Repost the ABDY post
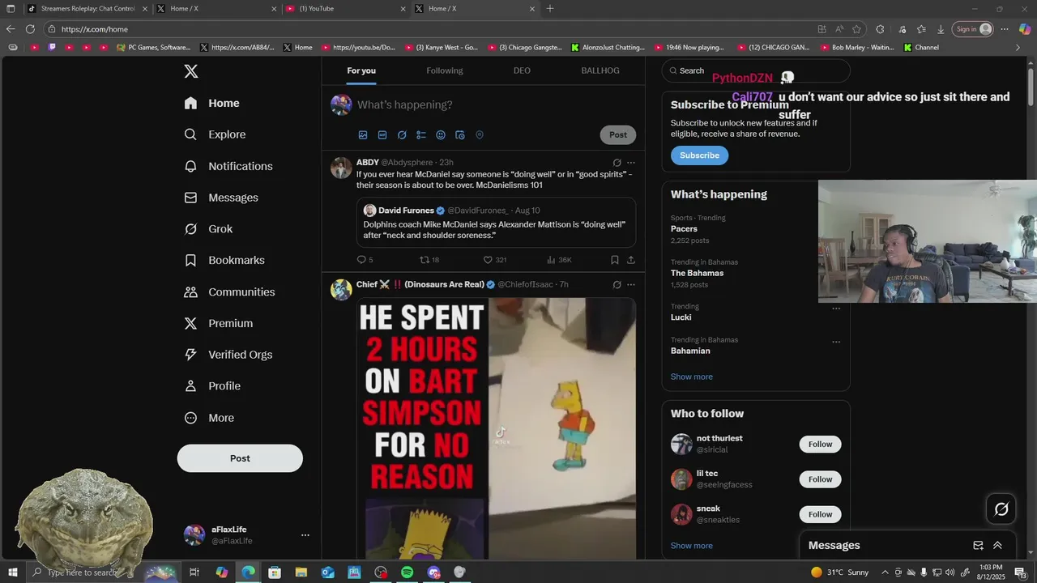The image size is (1037, 583). coord(429,260)
